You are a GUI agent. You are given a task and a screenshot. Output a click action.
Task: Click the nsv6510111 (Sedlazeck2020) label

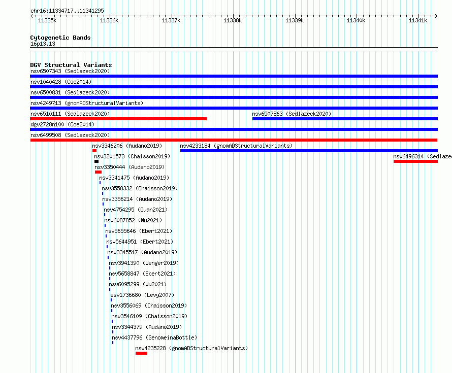click(x=70, y=114)
